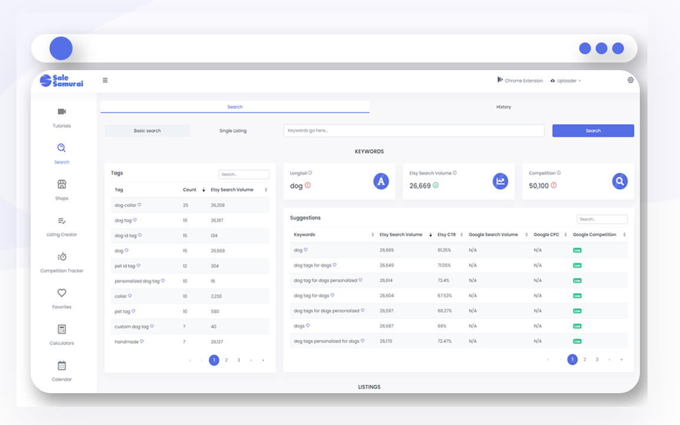Select the Single Listing tab

[x=232, y=130]
